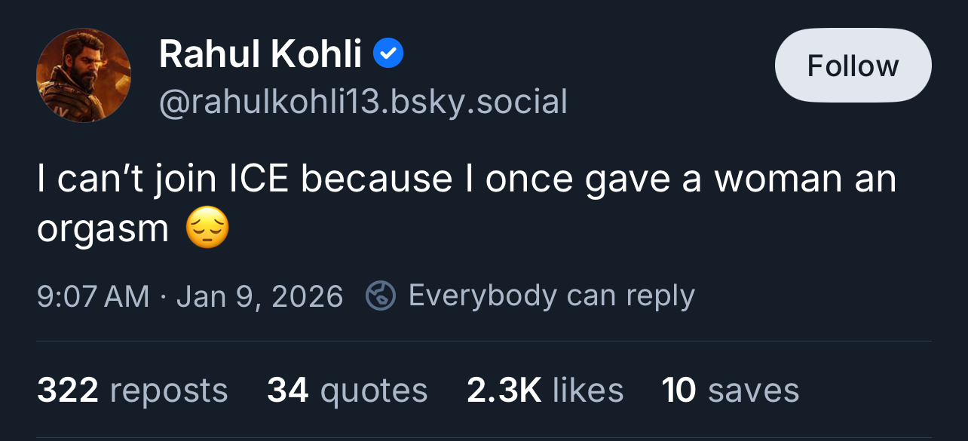Click the word 'reposts' label
The width and height of the screenshot is (968, 441).
[168, 390]
